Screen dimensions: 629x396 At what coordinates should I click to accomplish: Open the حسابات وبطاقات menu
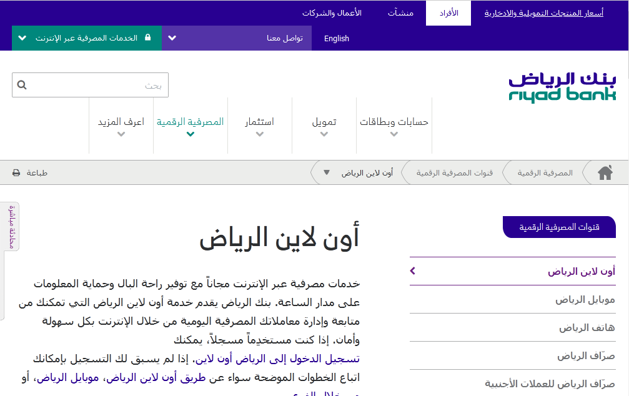point(394,126)
